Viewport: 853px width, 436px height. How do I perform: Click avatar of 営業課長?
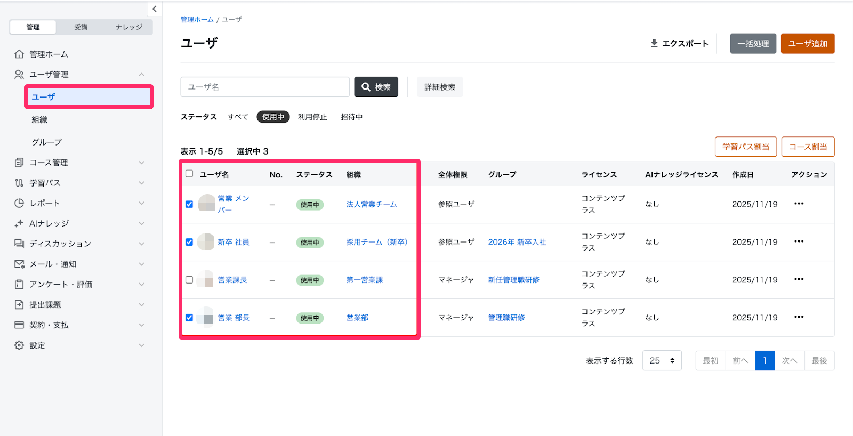pos(206,279)
